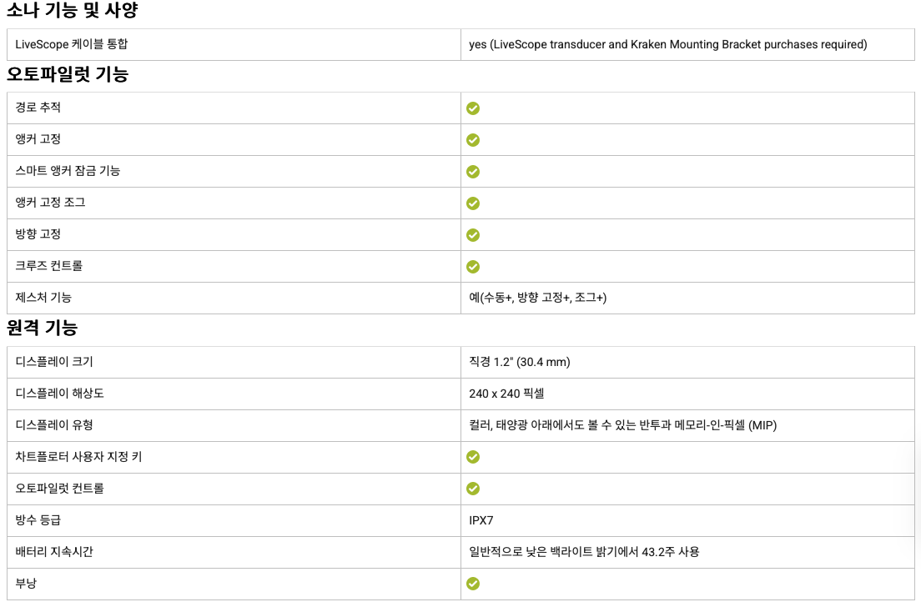Image resolution: width=921 pixels, height=607 pixels.
Task: Select the checkmark beside 스마트 앵커 잠금 기능
Action: 473,172
